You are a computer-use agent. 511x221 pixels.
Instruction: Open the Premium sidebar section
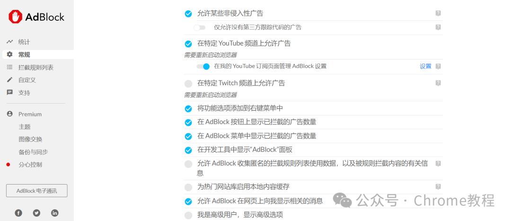click(x=30, y=114)
